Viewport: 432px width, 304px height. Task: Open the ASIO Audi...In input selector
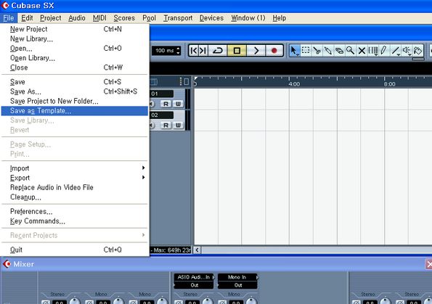pyautogui.click(x=194, y=277)
